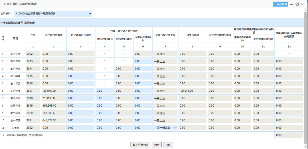Click the 弥补亏损企业类型 column header

point(165,35)
